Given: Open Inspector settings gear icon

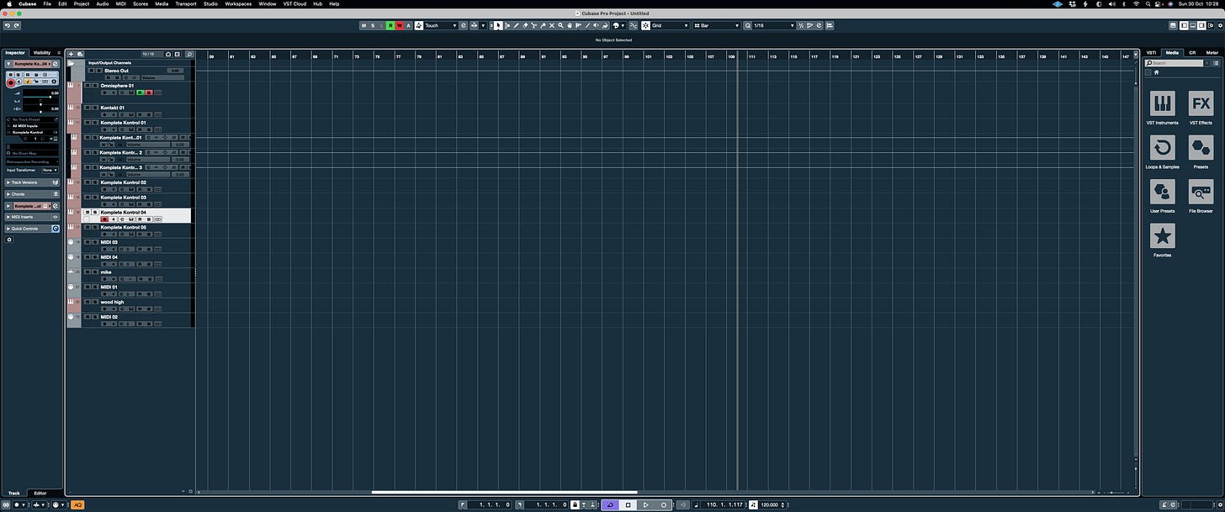Looking at the screenshot, I should coord(9,240).
